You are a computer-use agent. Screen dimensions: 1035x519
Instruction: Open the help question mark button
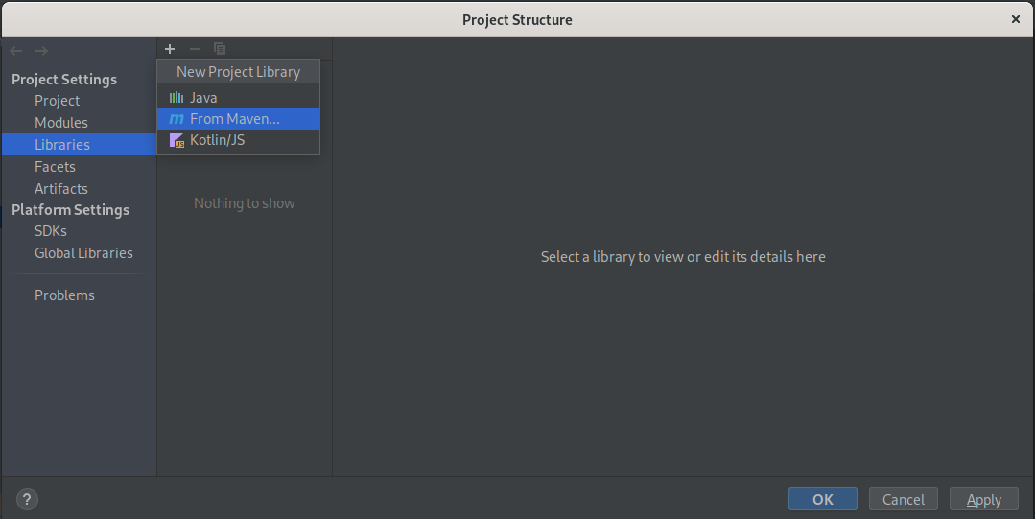click(x=27, y=499)
